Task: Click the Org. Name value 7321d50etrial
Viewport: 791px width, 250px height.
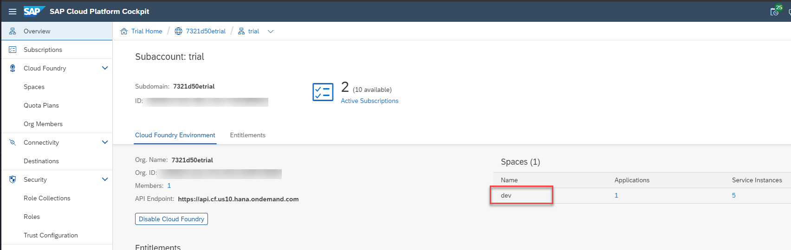Action: [x=192, y=160]
